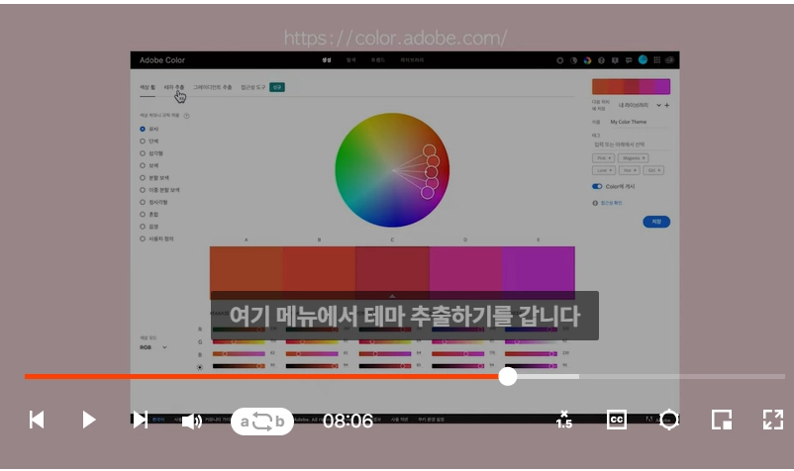This screenshot has height=471, width=794.
Task: Add the Hot tag
Action: pos(630,170)
